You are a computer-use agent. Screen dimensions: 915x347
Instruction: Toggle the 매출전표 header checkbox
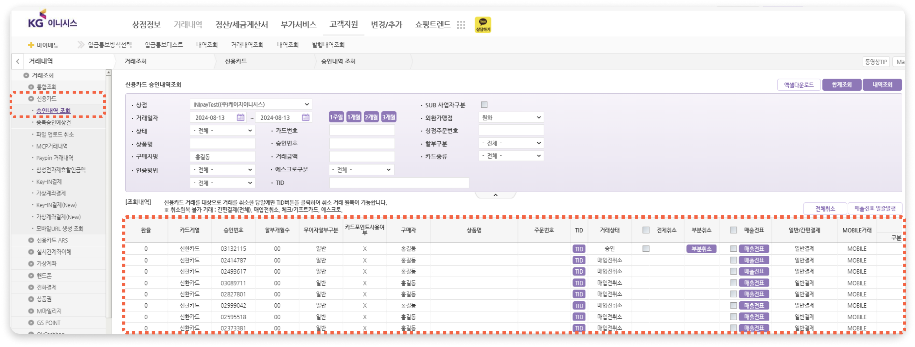coord(733,230)
